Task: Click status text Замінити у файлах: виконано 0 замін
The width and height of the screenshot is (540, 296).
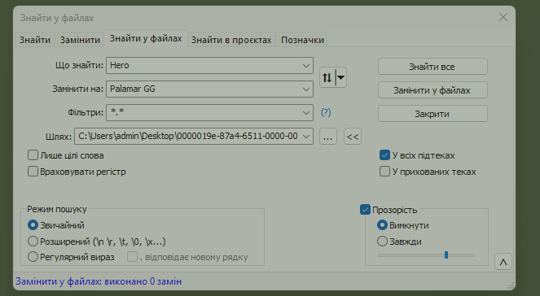Action: 99,281
